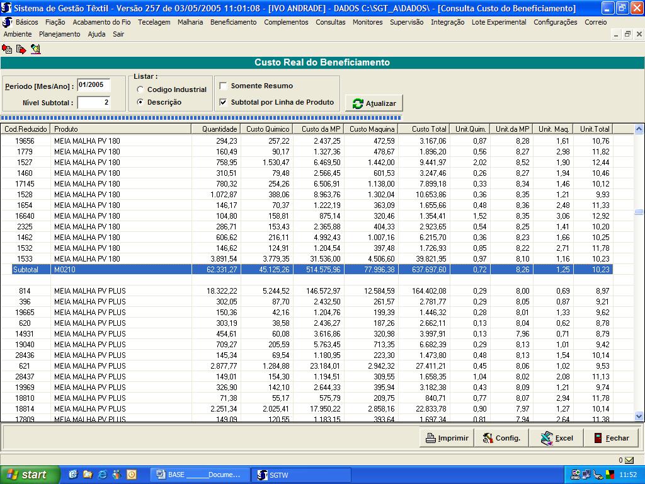
Task: Click the table scrollbar down arrow
Action: click(639, 416)
